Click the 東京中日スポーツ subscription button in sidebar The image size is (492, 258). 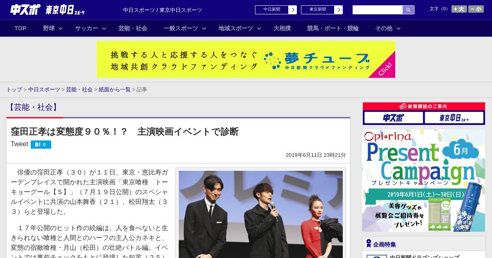[x=454, y=118]
